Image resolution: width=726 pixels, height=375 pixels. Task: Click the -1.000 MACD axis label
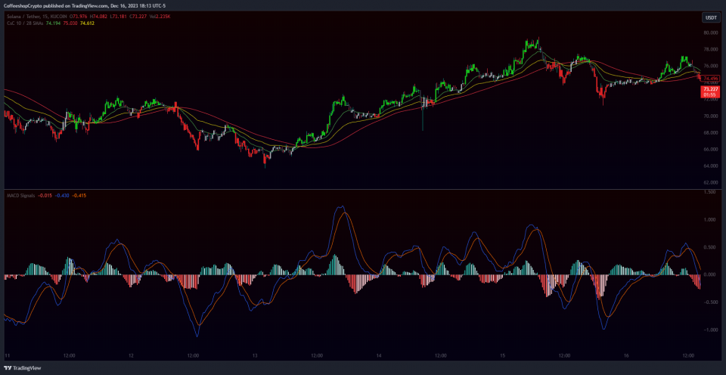coord(709,330)
